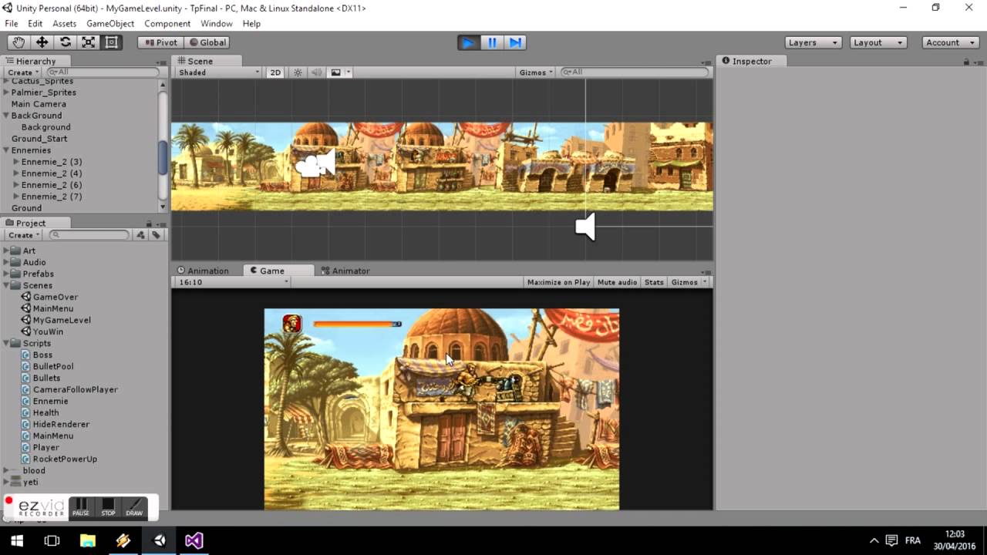Click the ezvid PAUSE button
Image resolution: width=987 pixels, height=555 pixels.
click(x=81, y=507)
